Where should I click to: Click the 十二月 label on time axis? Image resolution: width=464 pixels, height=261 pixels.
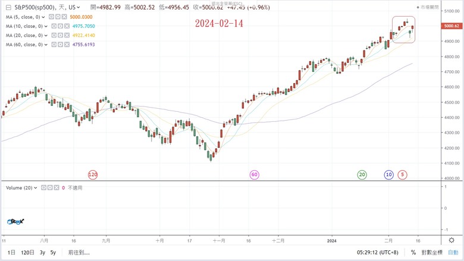[x=278, y=241]
